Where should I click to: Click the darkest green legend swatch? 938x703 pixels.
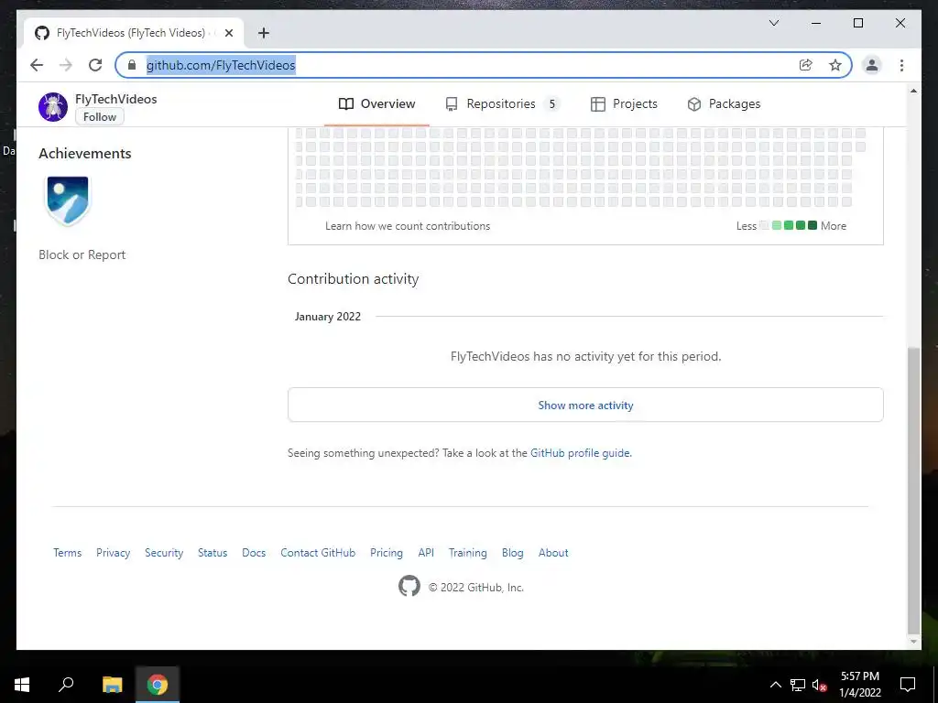[813, 225]
